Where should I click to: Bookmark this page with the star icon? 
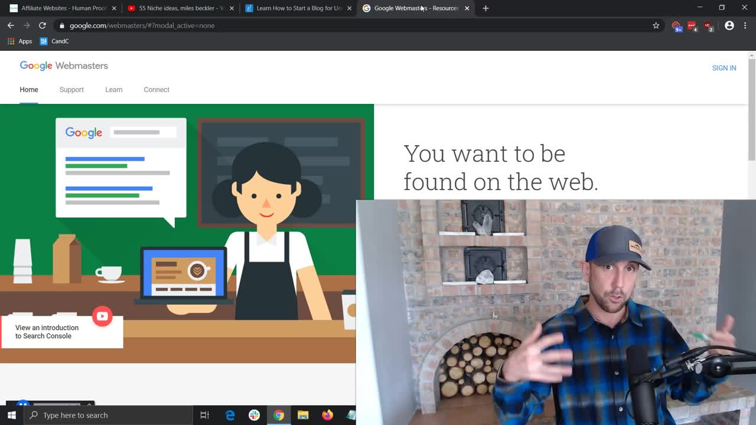pyautogui.click(x=656, y=25)
